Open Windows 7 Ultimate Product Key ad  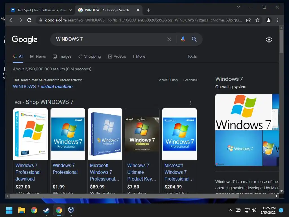[x=142, y=172]
